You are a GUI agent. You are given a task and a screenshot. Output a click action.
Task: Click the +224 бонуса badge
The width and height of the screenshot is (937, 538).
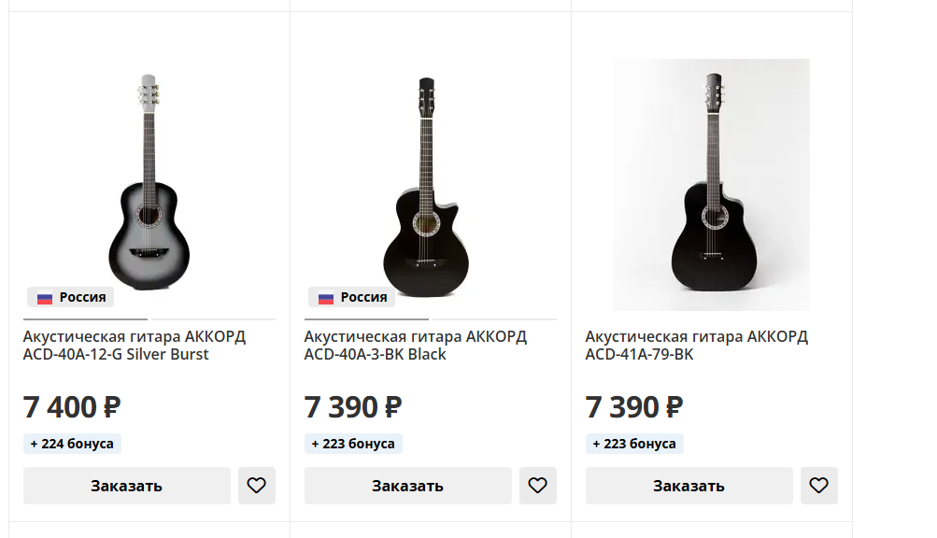72,444
